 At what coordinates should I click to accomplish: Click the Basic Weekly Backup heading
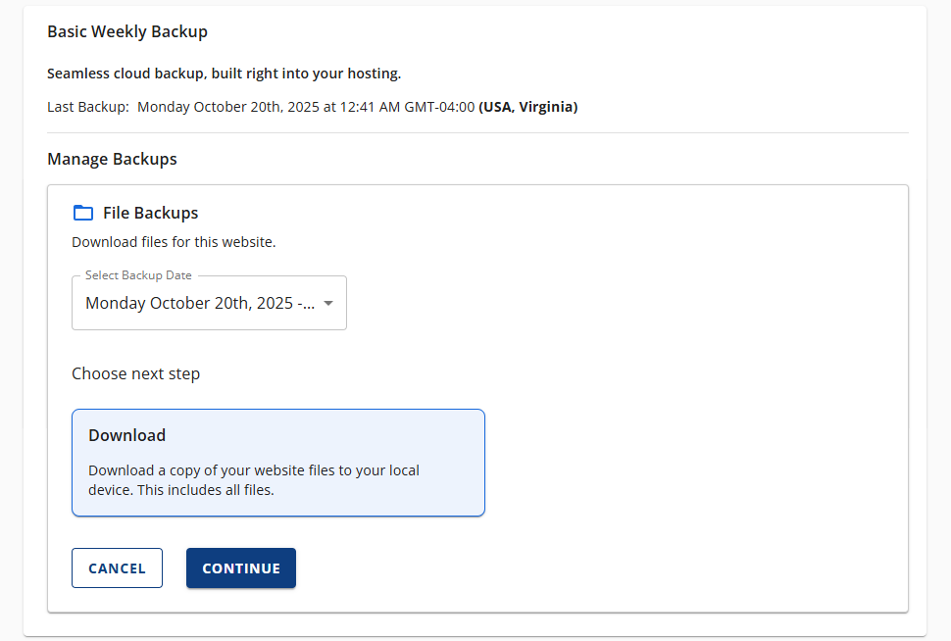(127, 31)
